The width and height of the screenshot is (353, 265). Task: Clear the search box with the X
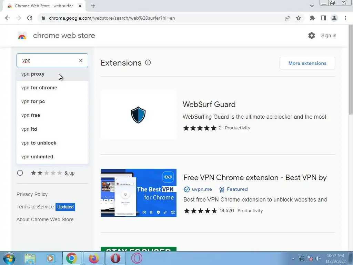81,60
